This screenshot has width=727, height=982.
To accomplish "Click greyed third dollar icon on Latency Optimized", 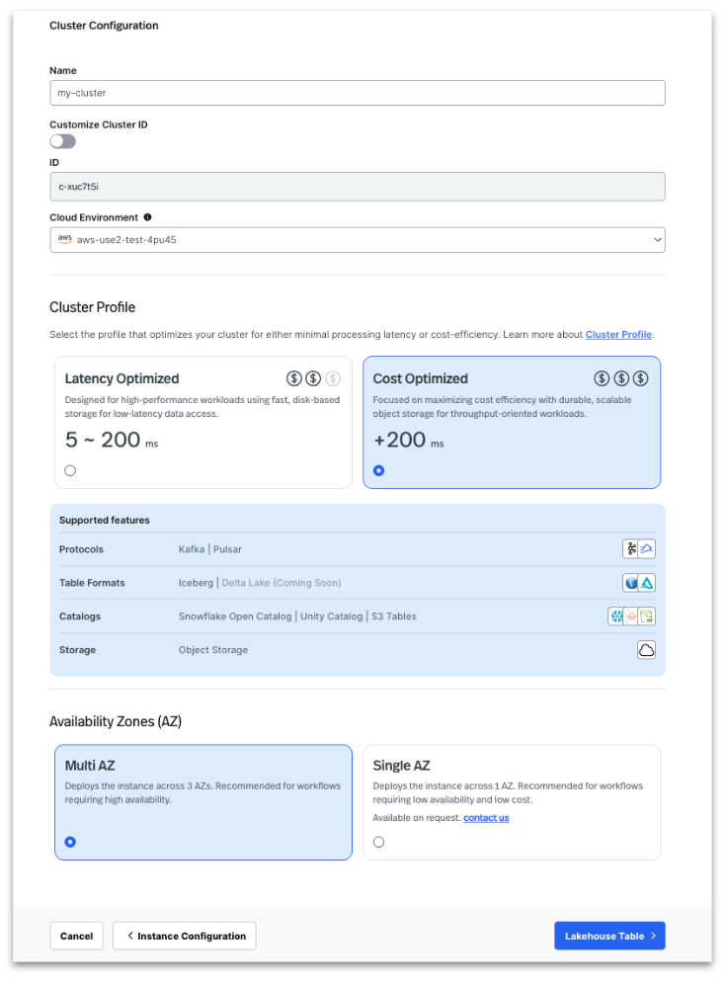I will [x=333, y=378].
